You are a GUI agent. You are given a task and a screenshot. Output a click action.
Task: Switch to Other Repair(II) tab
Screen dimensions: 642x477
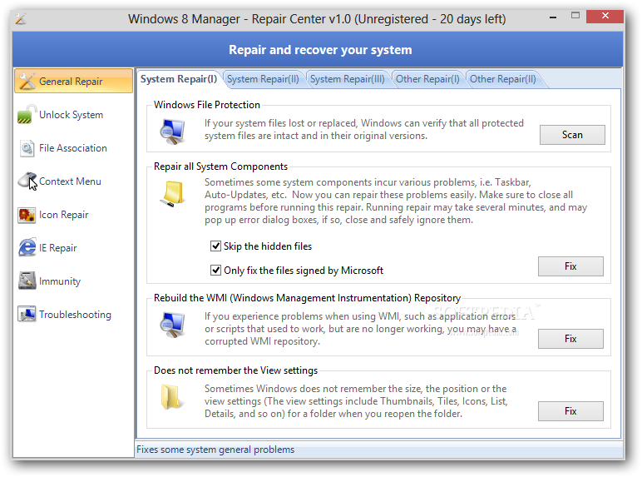tap(503, 79)
